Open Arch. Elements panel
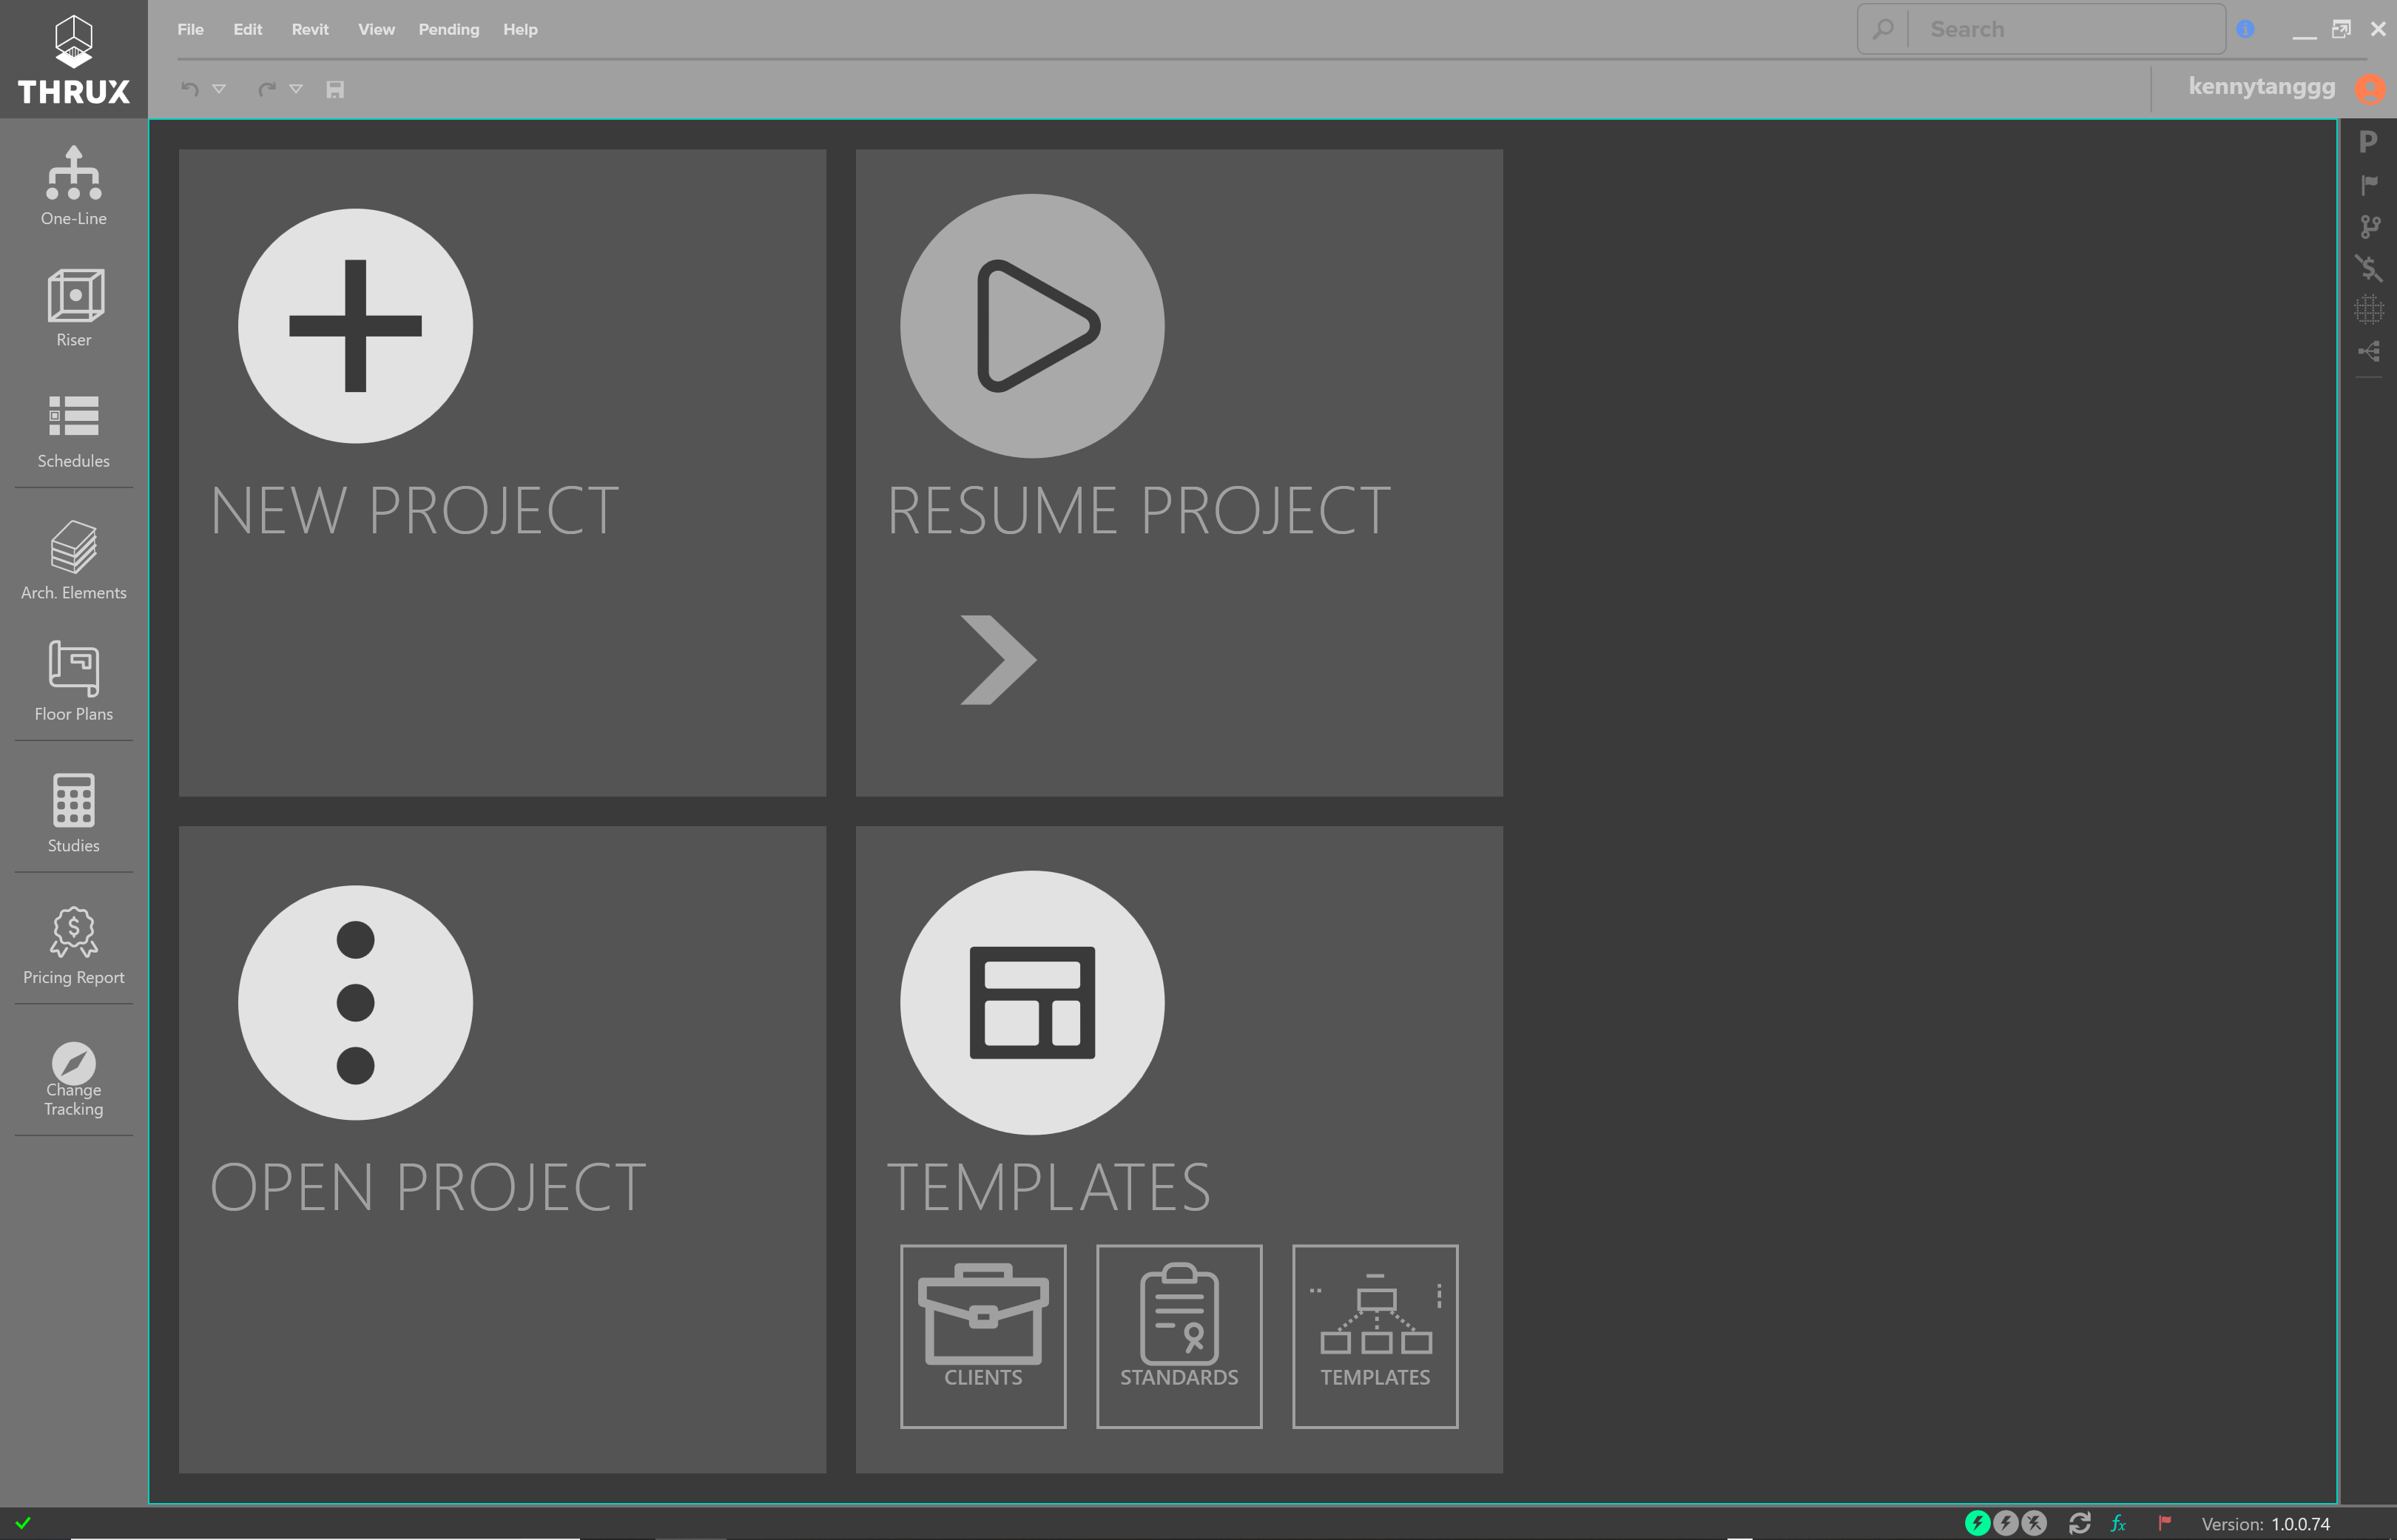The height and width of the screenshot is (1540, 2397). pyautogui.click(x=73, y=560)
